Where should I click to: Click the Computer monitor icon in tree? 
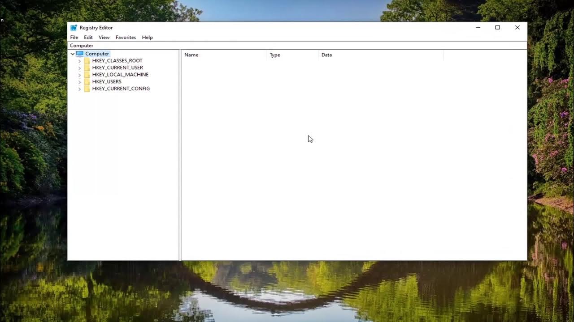[x=80, y=54]
